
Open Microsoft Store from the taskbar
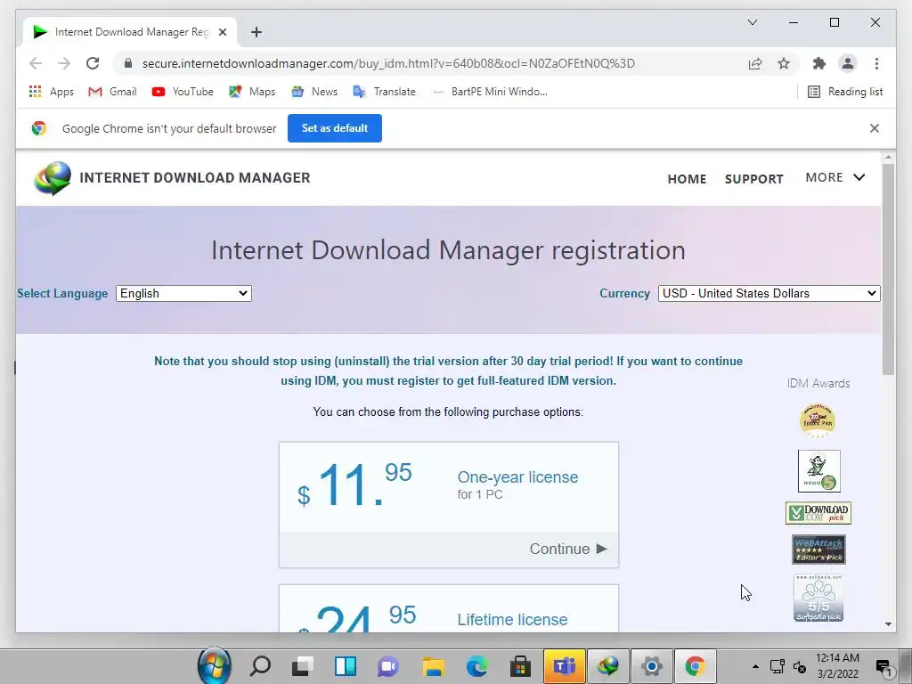520,666
